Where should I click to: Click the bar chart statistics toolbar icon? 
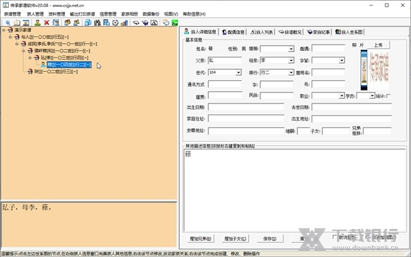(x=124, y=23)
